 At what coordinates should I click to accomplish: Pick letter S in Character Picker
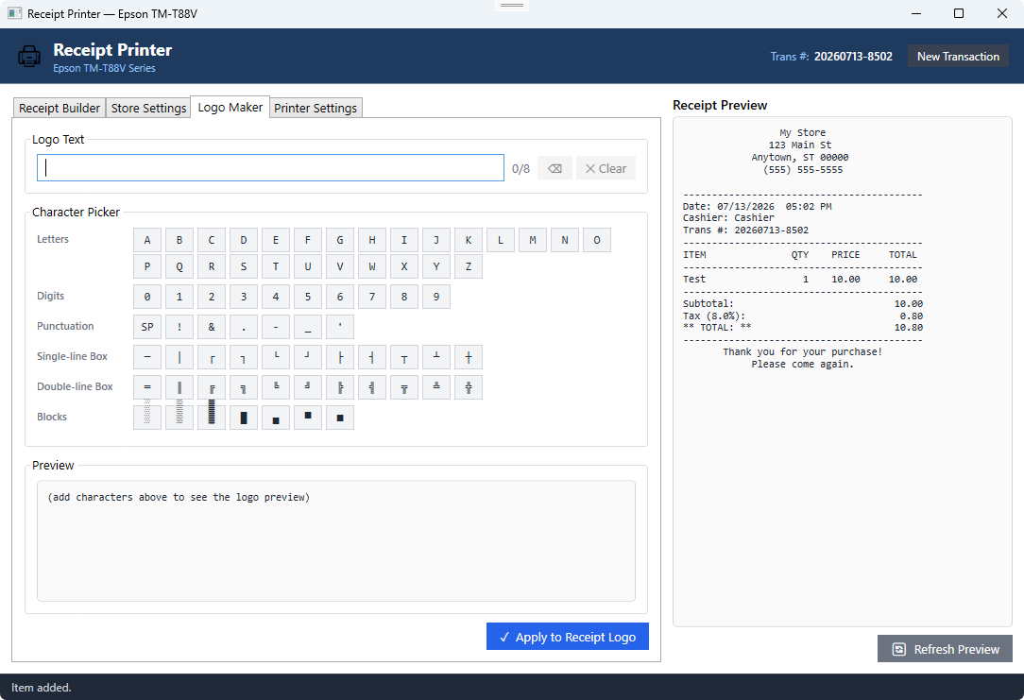[243, 266]
